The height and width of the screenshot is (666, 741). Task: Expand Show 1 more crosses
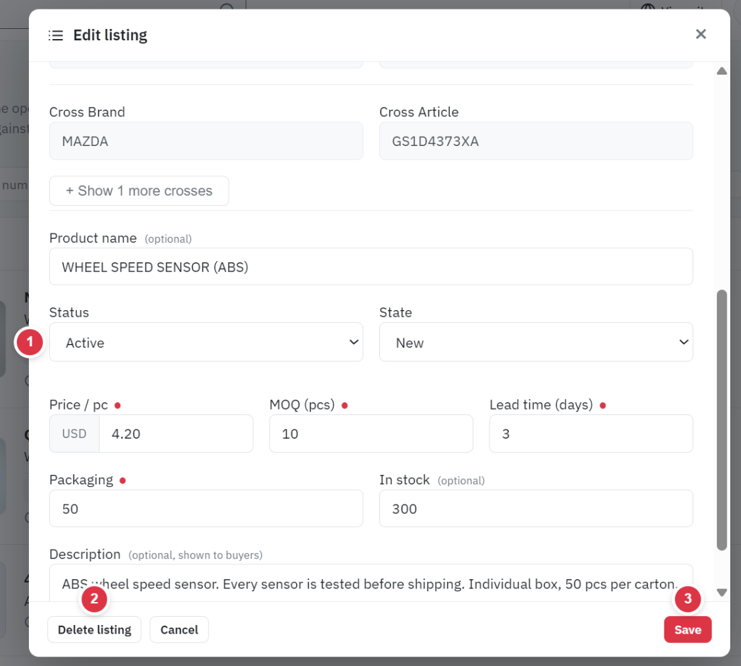[x=139, y=191]
